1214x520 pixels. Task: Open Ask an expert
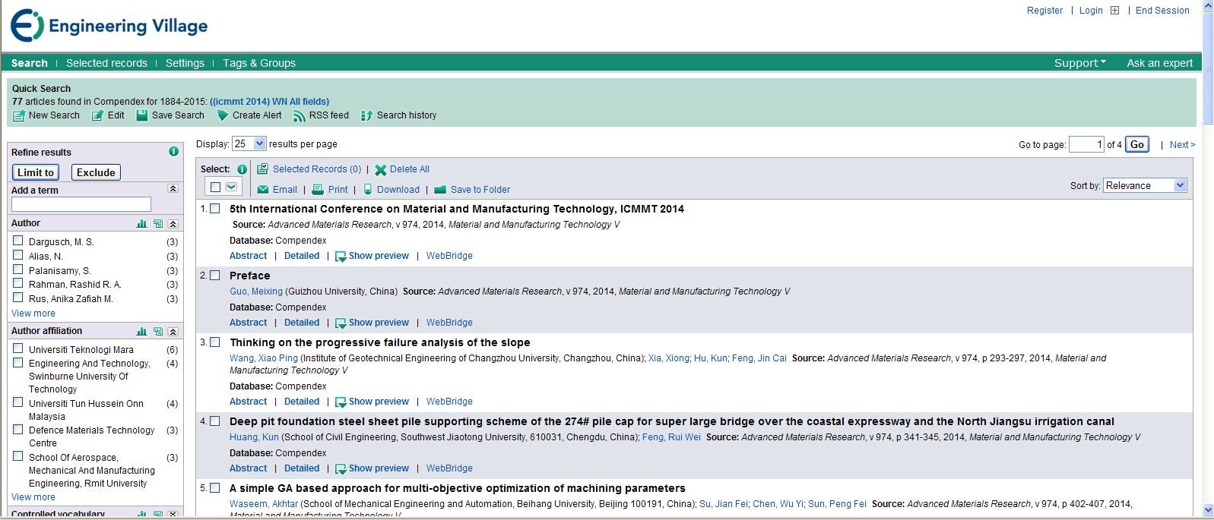(1160, 63)
